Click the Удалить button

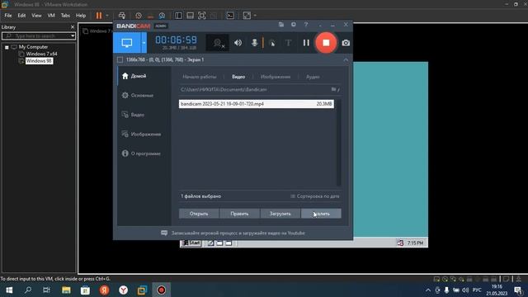click(x=321, y=214)
